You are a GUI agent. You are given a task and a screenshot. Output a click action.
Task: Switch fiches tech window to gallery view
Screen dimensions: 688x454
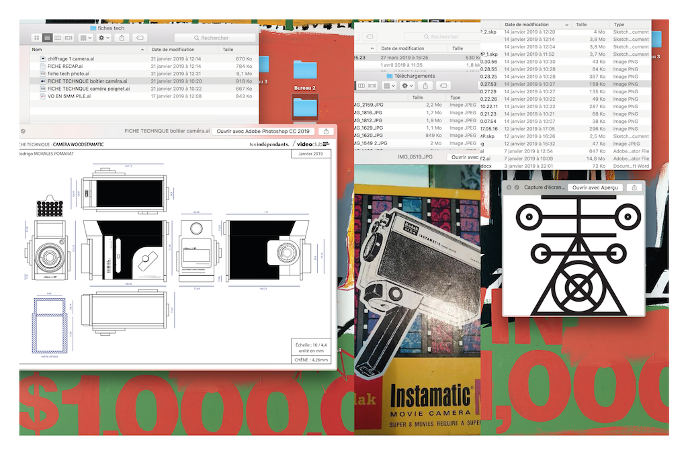point(69,38)
